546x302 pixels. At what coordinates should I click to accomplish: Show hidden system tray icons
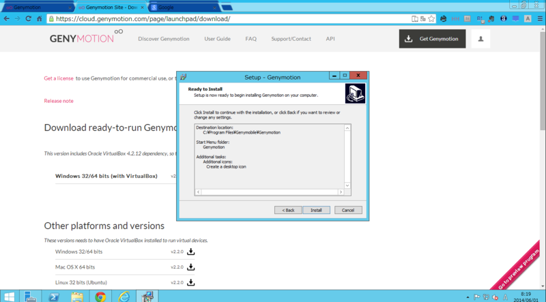pos(468,297)
